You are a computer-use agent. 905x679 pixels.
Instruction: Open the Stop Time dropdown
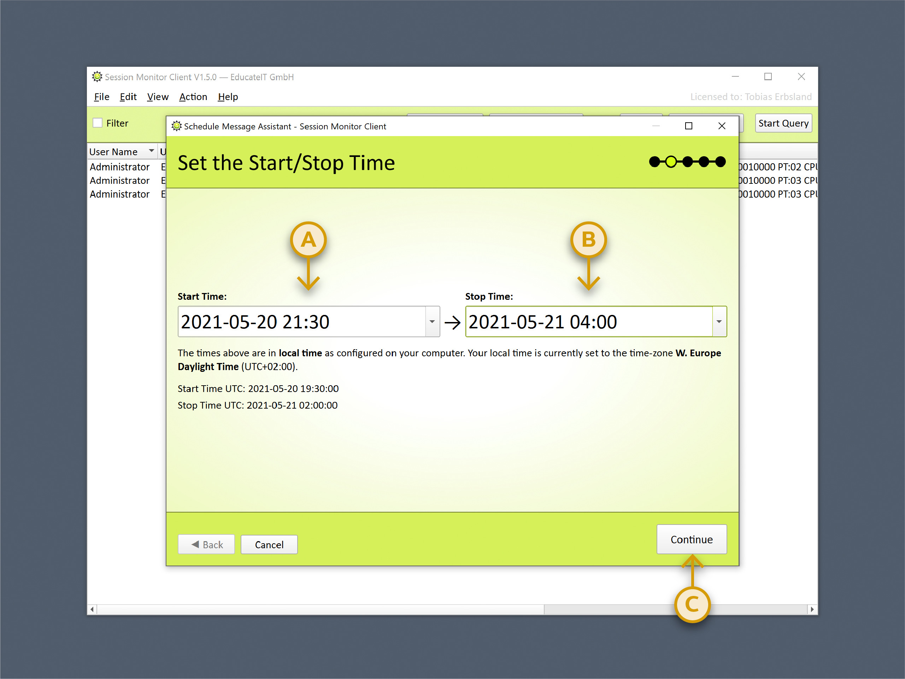(720, 322)
